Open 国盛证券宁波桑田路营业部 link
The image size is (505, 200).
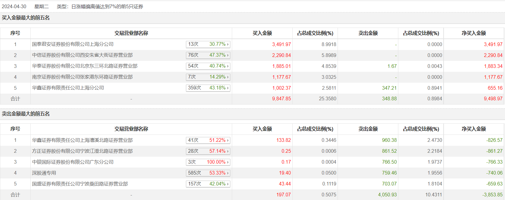[80, 184]
